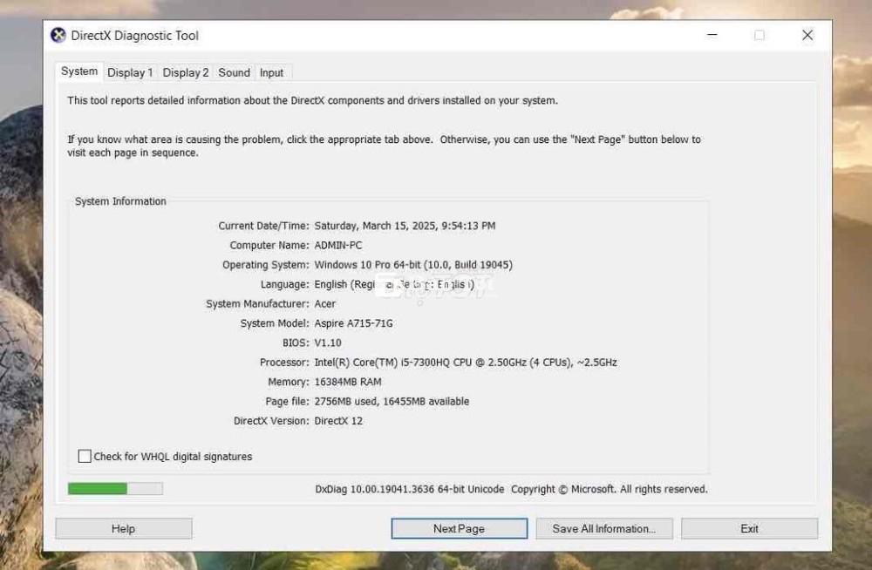Select the Intel Core i5-7300HQ processor text
The width and height of the screenshot is (872, 570).
(466, 362)
